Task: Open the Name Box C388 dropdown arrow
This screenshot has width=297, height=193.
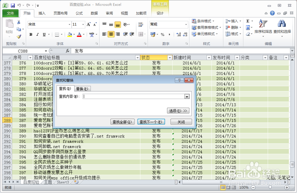Action: [46, 51]
